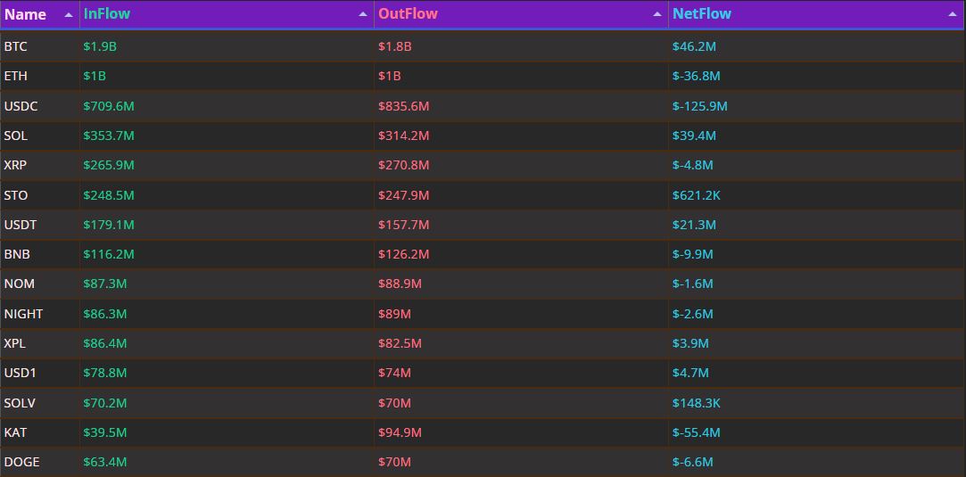The width and height of the screenshot is (966, 477).
Task: Click the SOL outflow value $314.2M
Action: coord(403,136)
